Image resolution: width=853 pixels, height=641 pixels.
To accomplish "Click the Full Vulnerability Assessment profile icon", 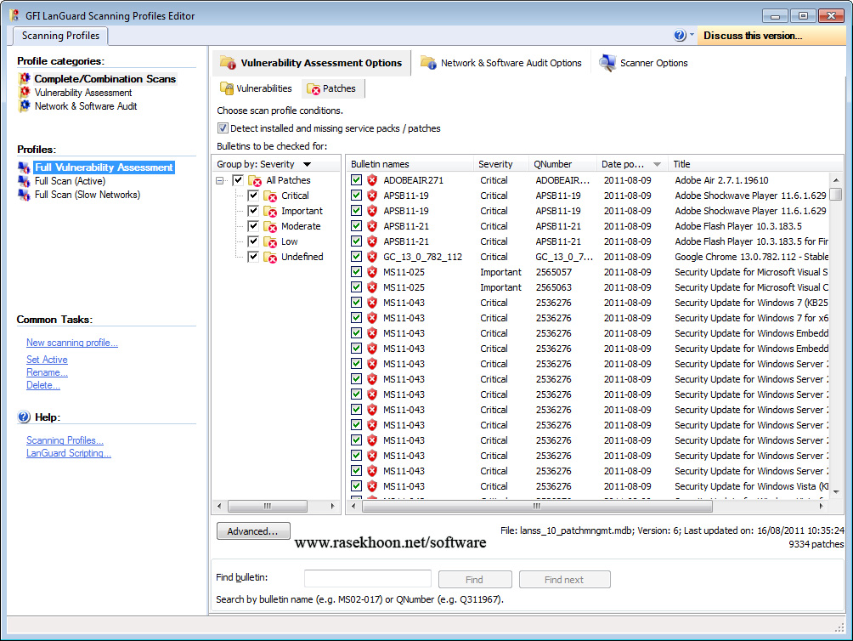I will click(x=24, y=167).
